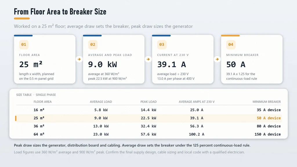
Task: Click the 39.1 A current value
Action: pyautogui.click(x=172, y=64)
